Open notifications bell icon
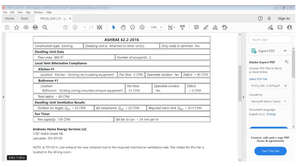297x167 pixels. coord(269,18)
